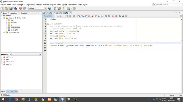Click the gray Profile circle icon
Image resolution: width=183 pixels, height=102 pixels.
(74, 8)
